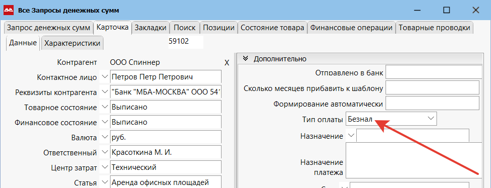Open the Центр затрат dropdown arrow
Image resolution: width=491 pixels, height=188 pixels.
104,167
